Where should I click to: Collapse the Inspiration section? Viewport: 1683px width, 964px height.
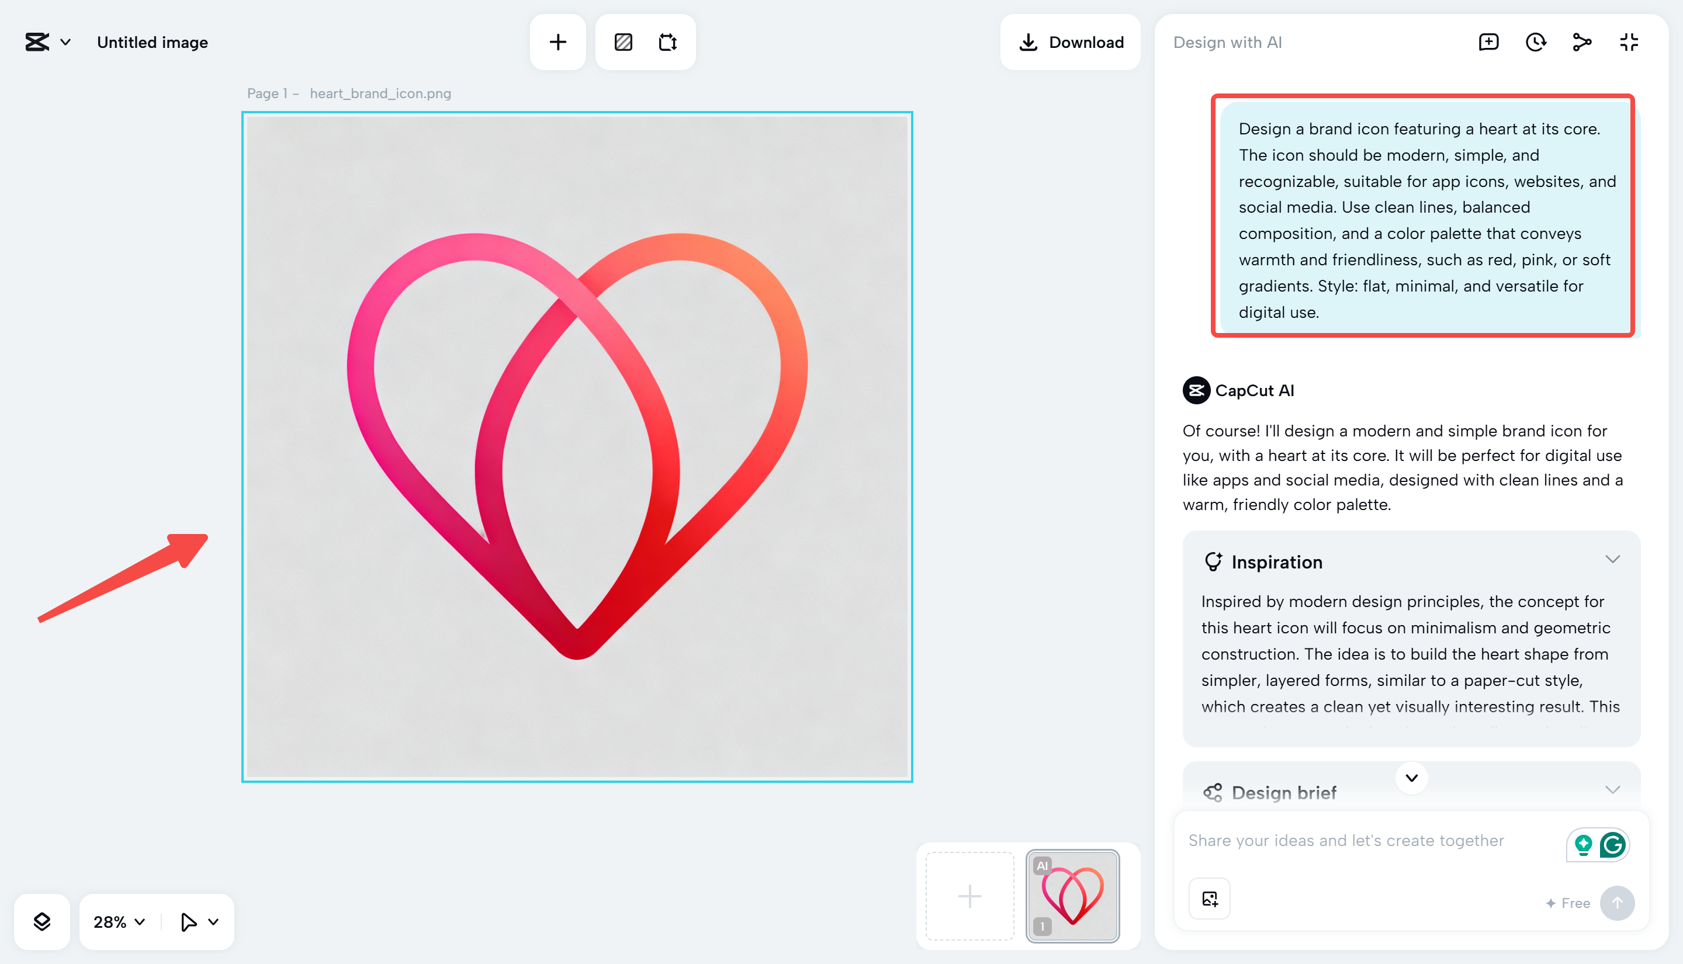tap(1612, 560)
